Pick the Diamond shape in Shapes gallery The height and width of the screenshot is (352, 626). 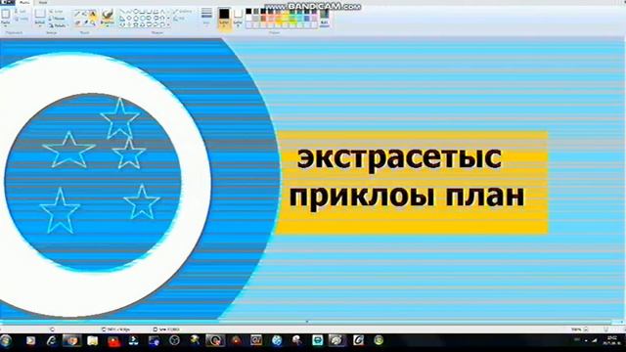coord(129,18)
